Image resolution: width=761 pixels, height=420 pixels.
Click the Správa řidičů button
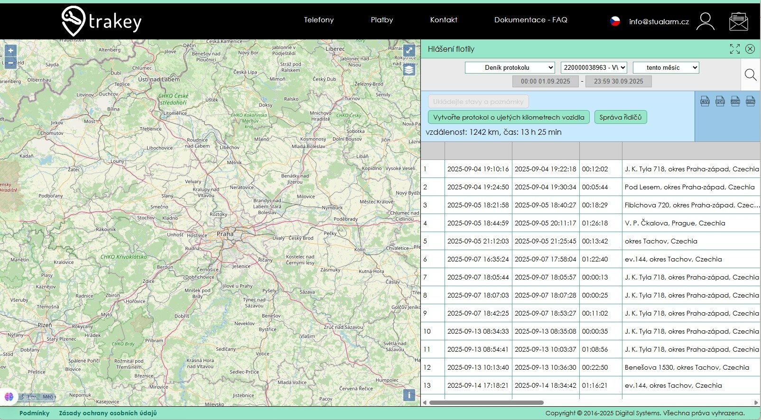(620, 117)
